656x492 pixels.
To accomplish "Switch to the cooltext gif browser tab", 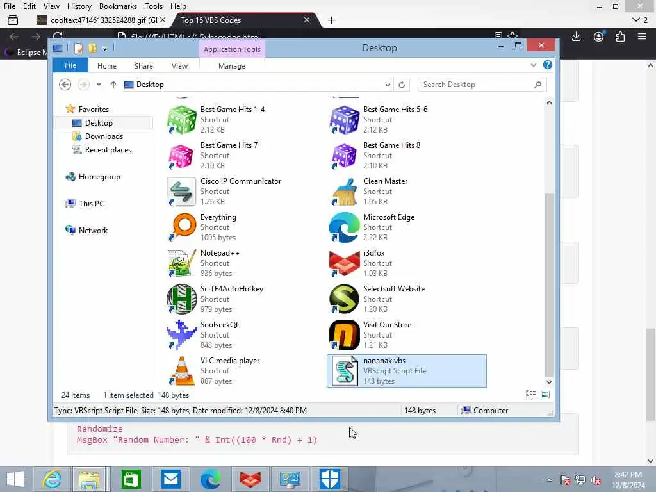I will pyautogui.click(x=101, y=20).
